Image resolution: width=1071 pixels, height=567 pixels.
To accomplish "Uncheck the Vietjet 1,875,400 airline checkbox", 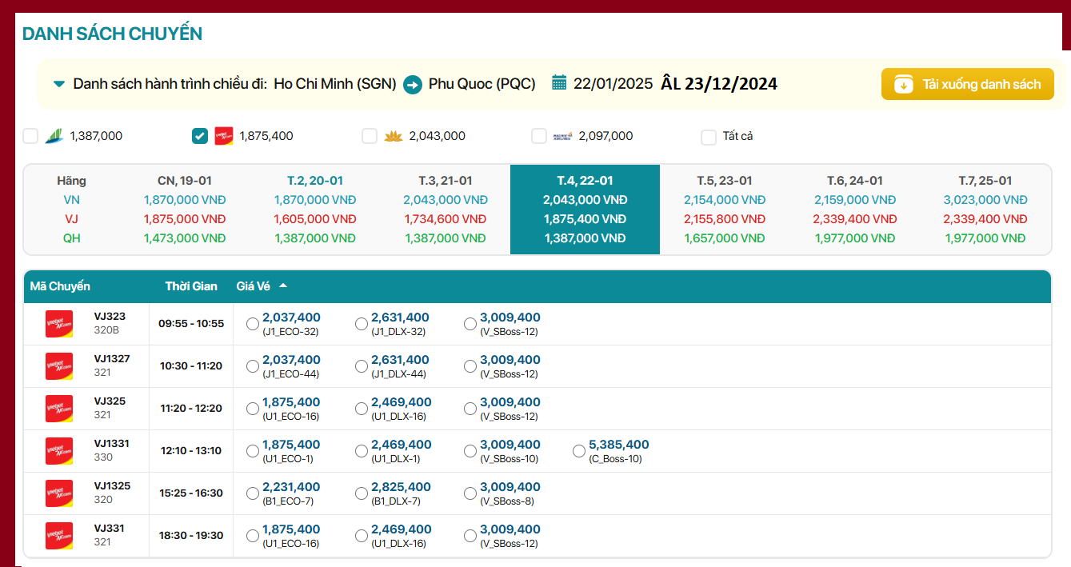I will click(200, 136).
